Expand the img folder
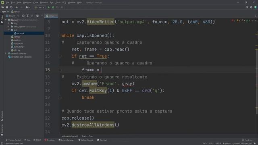Image resolution: width=258 pixels, height=145 pixels. 9,23
